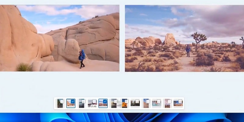
Task: Tick the checkbox on the dark trees landscape thumbnail
Action: (137, 101)
